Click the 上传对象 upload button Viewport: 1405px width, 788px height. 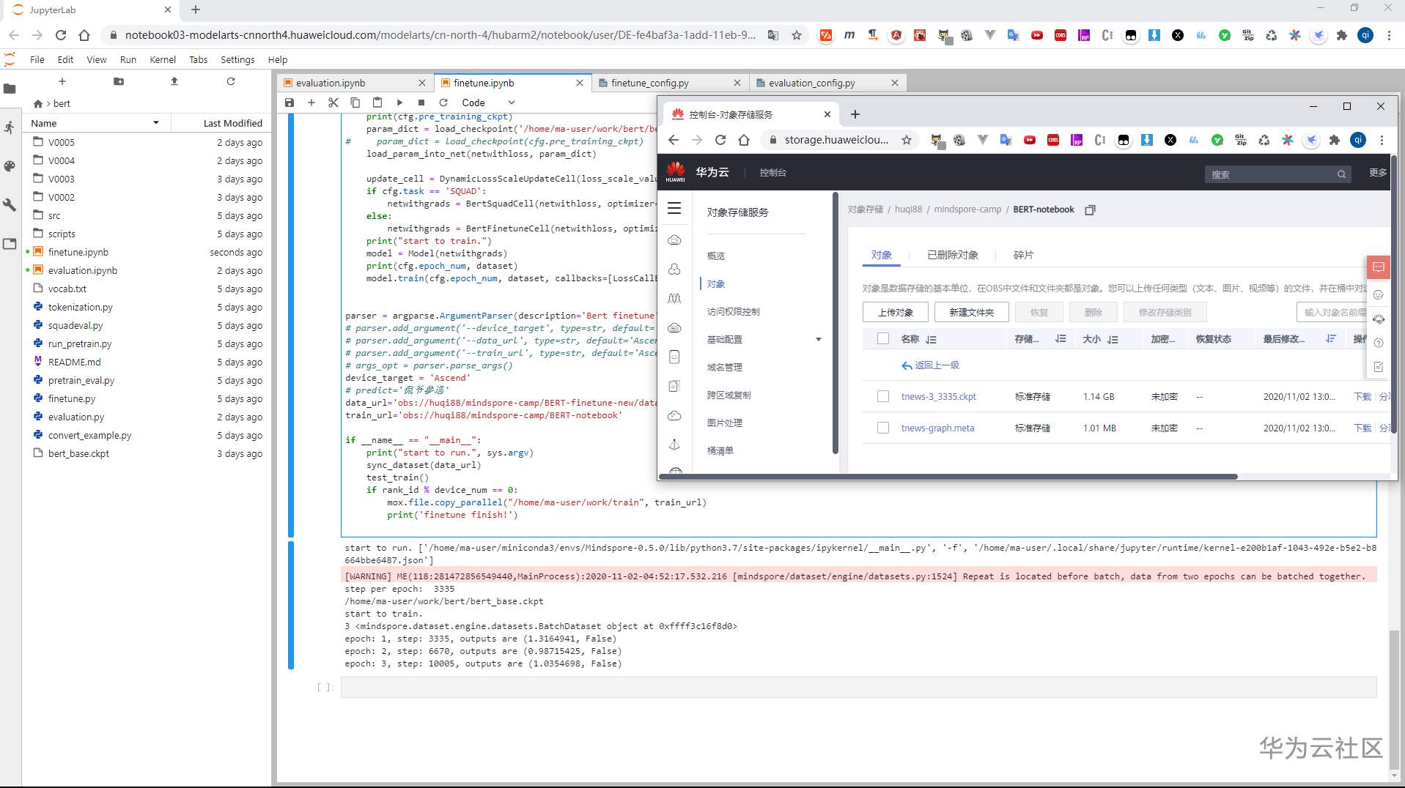coord(895,311)
